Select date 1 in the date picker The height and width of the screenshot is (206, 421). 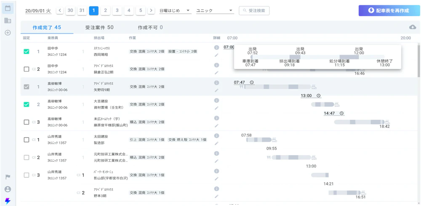point(94,11)
